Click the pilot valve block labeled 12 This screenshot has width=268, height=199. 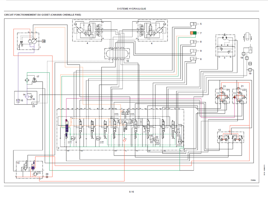pos(231,137)
